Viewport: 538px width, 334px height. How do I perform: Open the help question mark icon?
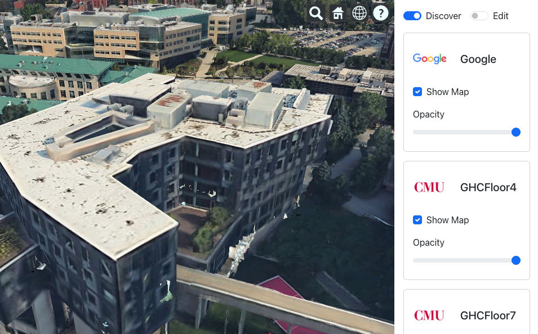click(381, 13)
